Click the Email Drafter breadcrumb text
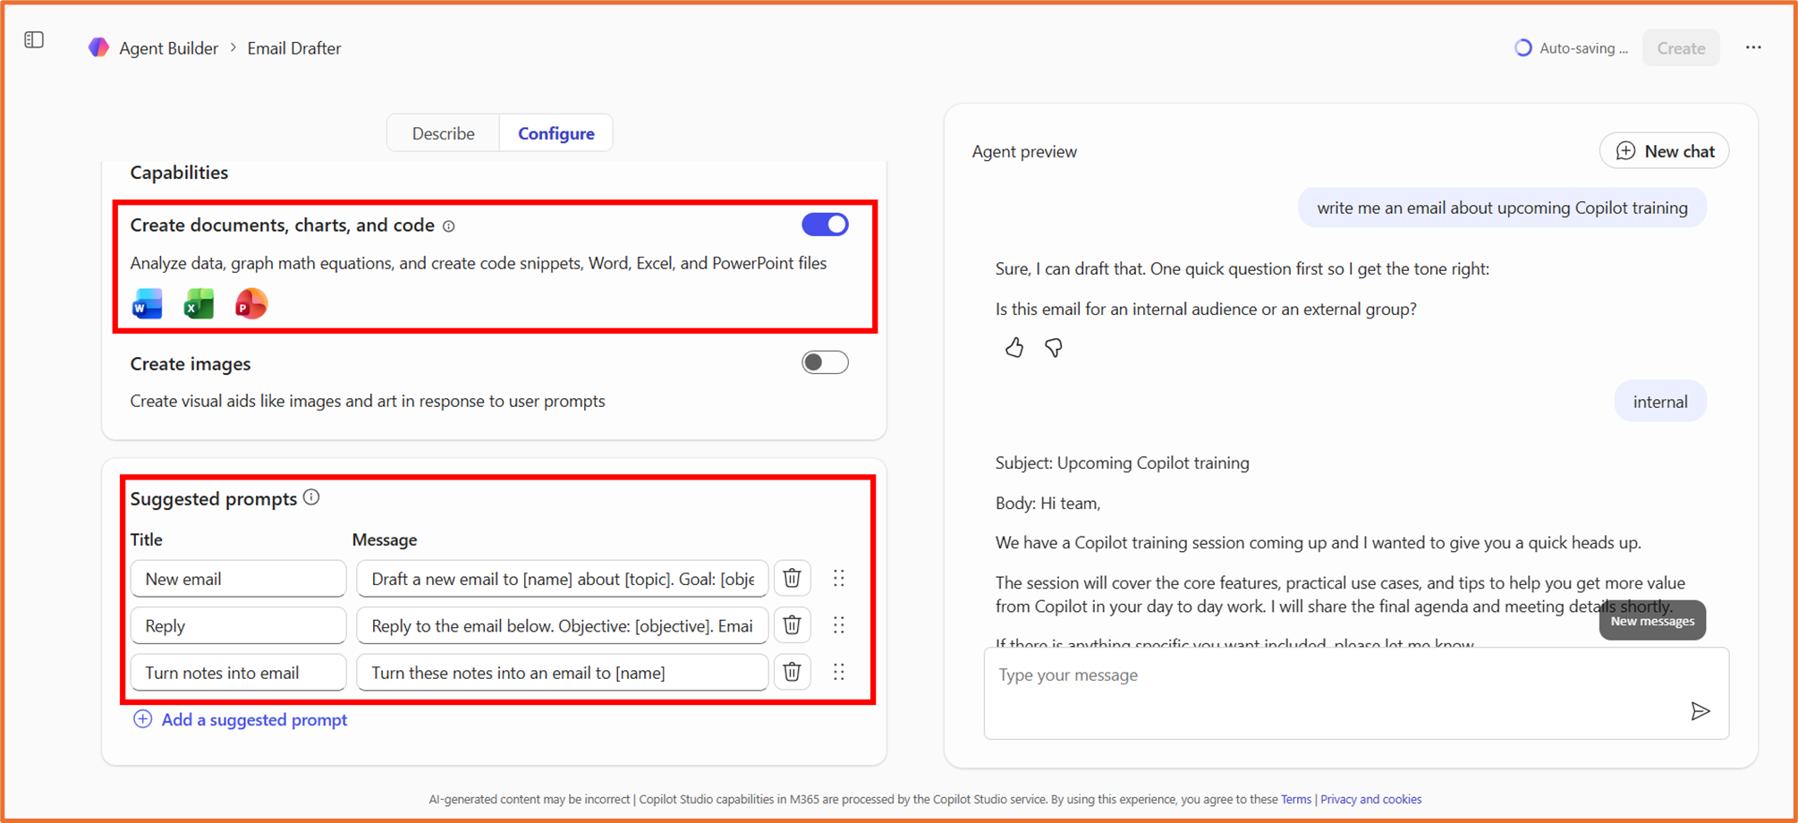Viewport: 1798px width, 823px height. pos(294,48)
